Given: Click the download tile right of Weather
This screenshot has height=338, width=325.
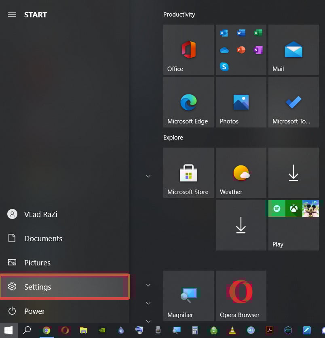Looking at the screenshot, I should click(293, 173).
